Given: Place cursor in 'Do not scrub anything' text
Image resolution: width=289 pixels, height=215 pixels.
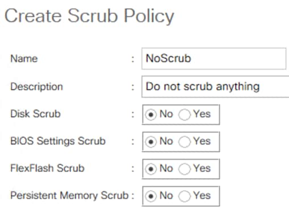Looking at the screenshot, I should 203,87.
